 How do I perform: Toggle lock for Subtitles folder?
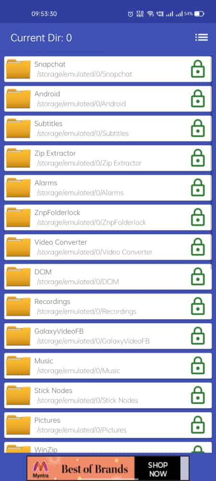coord(198,128)
